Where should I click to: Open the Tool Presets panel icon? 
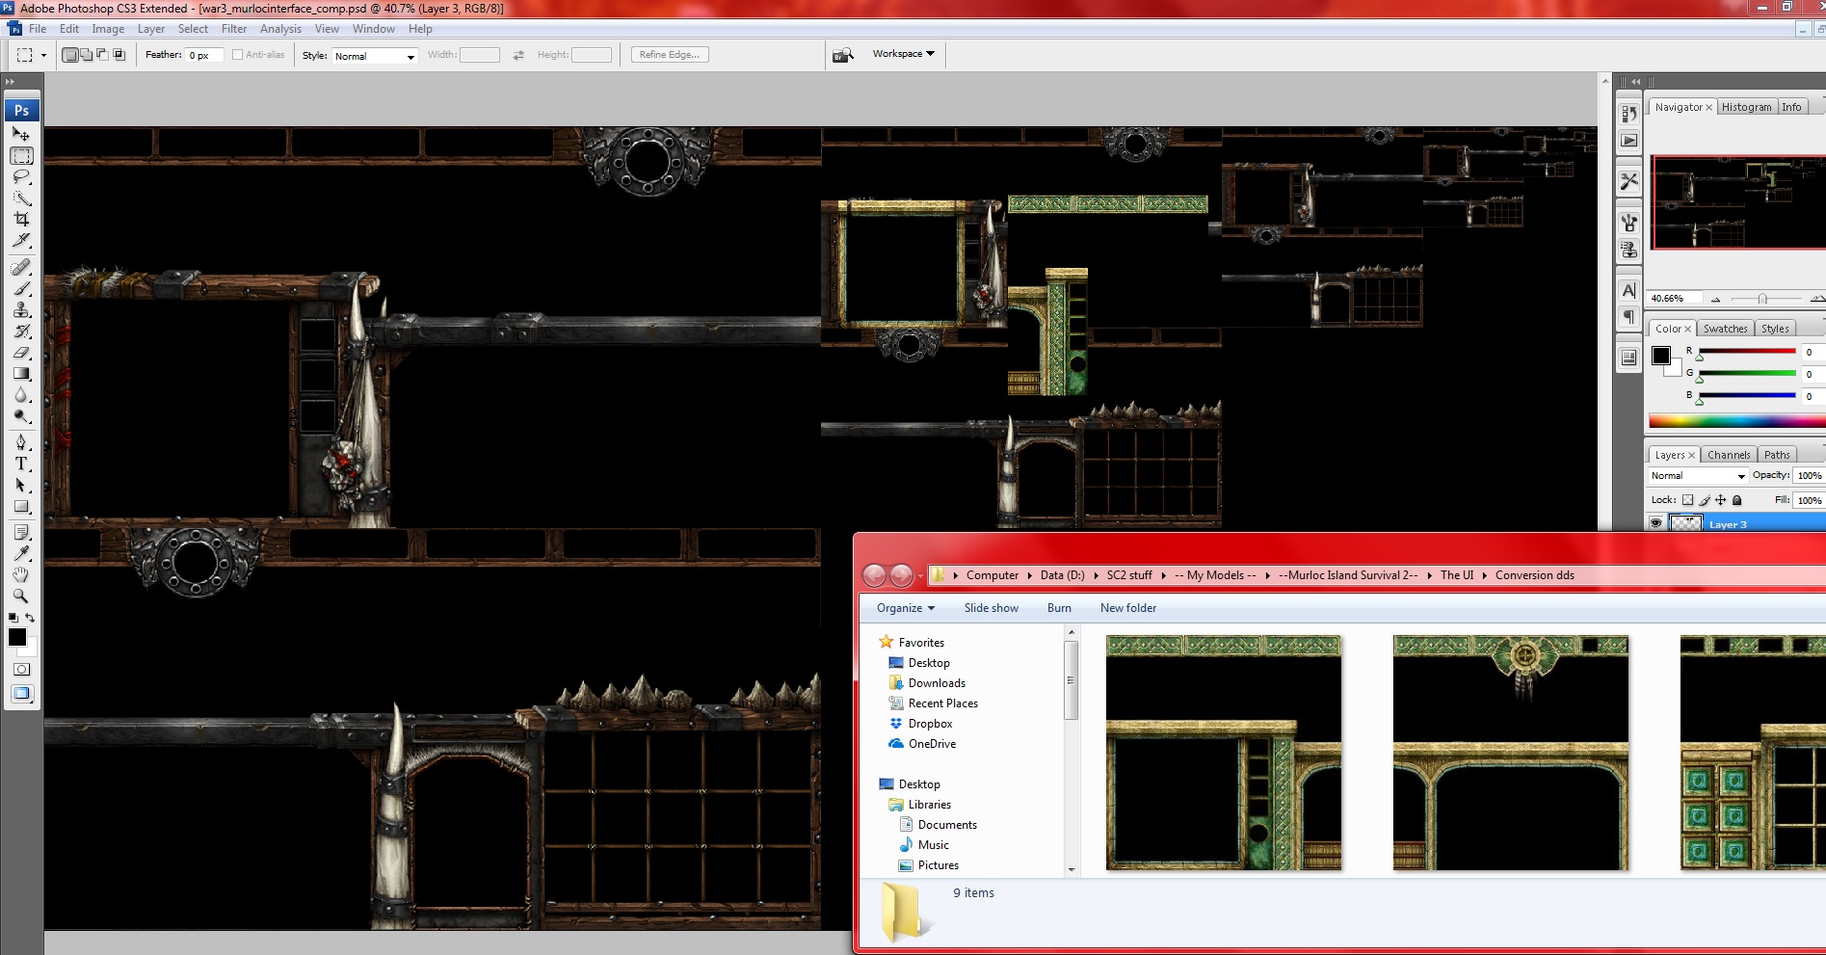(1628, 180)
